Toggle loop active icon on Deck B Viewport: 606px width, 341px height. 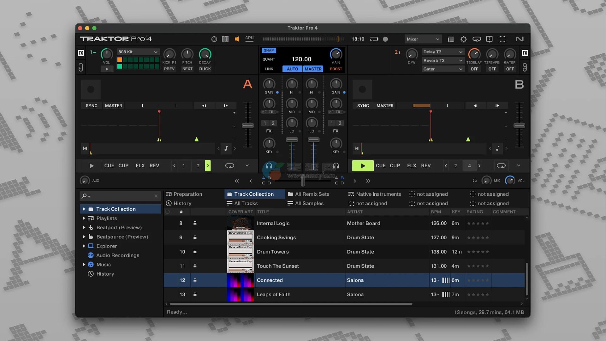[501, 165]
